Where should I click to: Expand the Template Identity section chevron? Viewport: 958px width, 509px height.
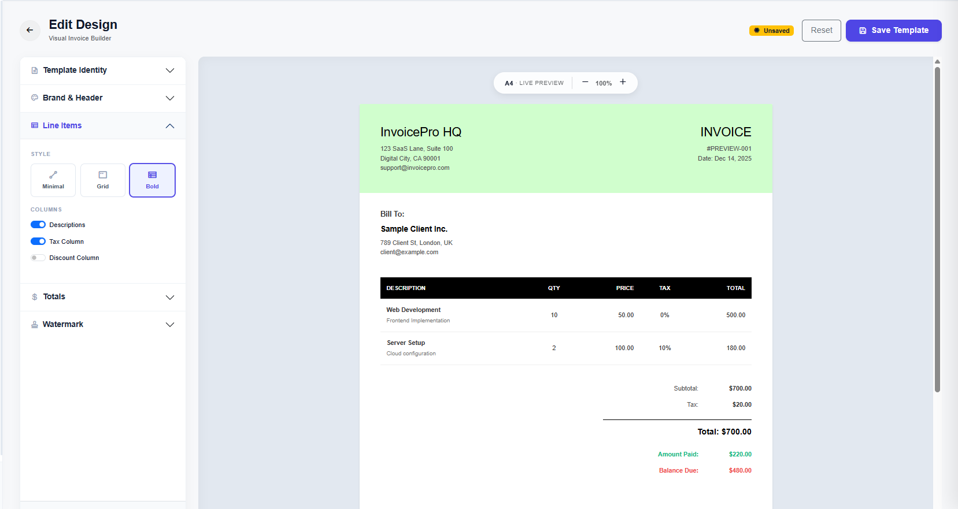pyautogui.click(x=170, y=70)
